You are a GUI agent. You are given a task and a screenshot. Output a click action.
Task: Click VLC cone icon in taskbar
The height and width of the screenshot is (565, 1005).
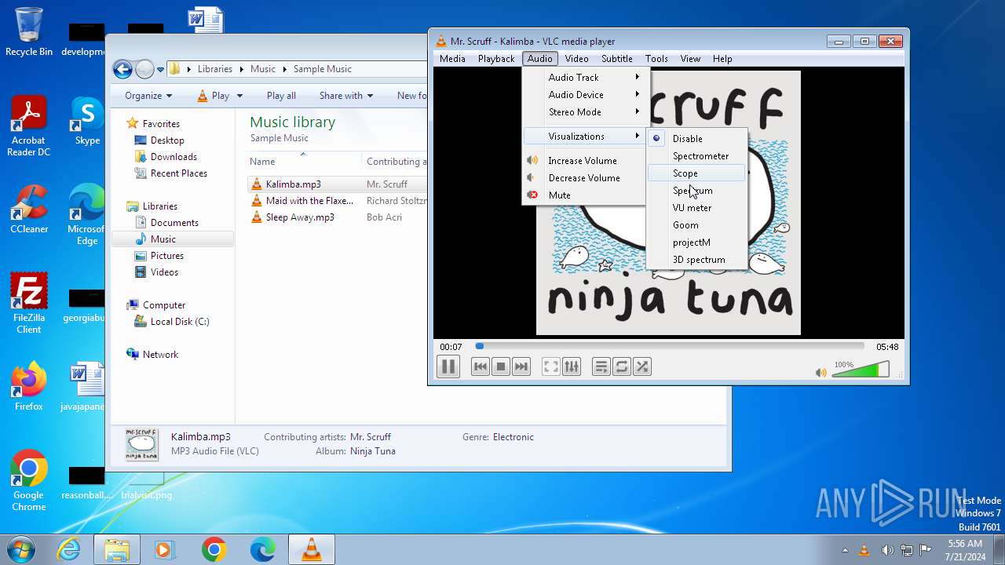coord(312,550)
